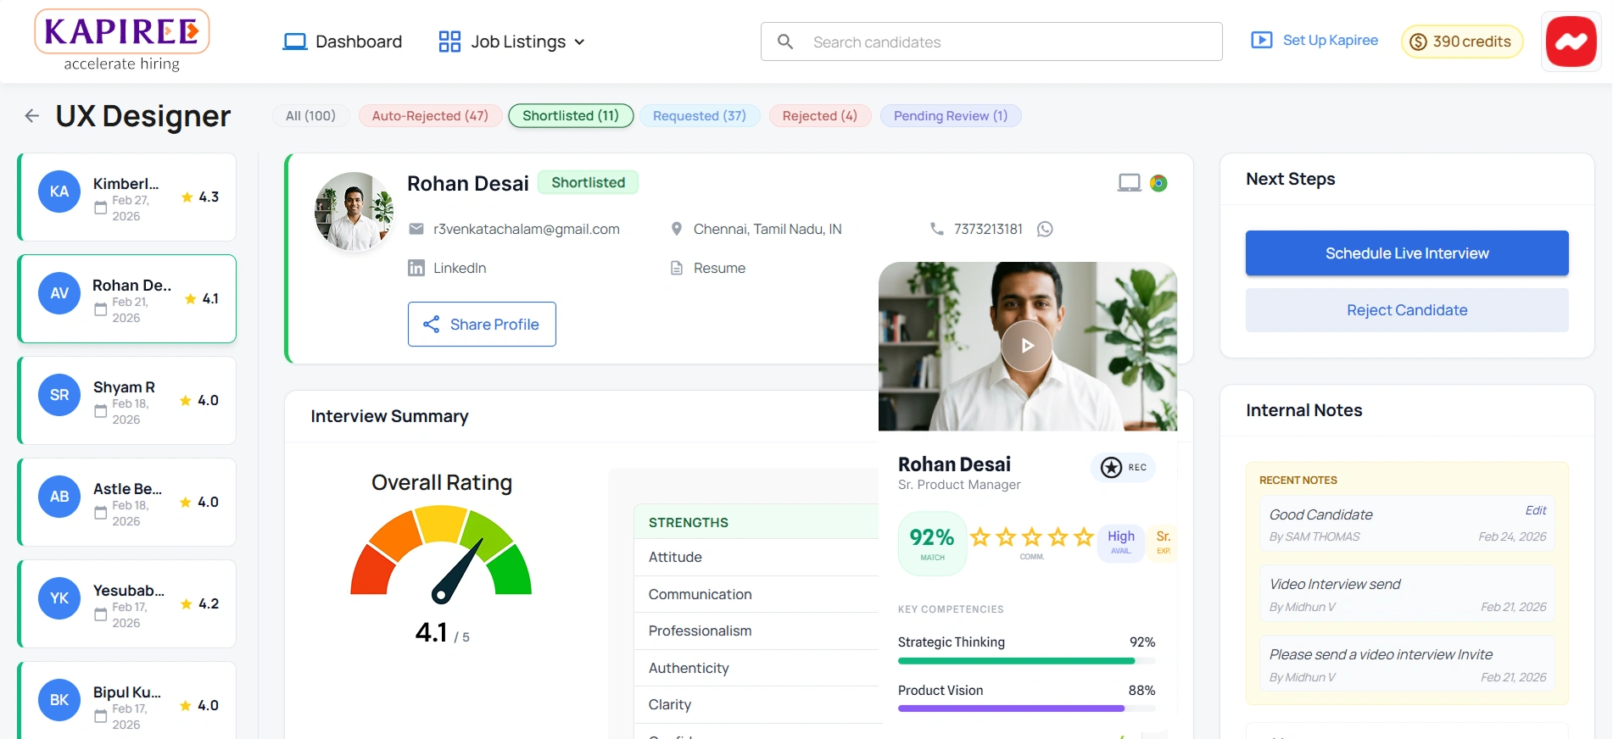This screenshot has width=1613, height=739.
Task: Filter by Auto-Rejected (47) candidates
Action: pos(430,116)
